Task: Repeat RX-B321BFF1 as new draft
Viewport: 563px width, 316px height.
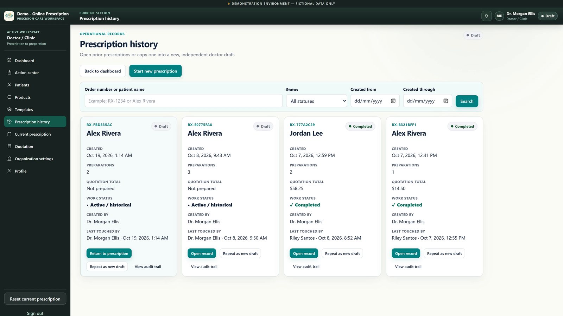Action: click(x=444, y=253)
